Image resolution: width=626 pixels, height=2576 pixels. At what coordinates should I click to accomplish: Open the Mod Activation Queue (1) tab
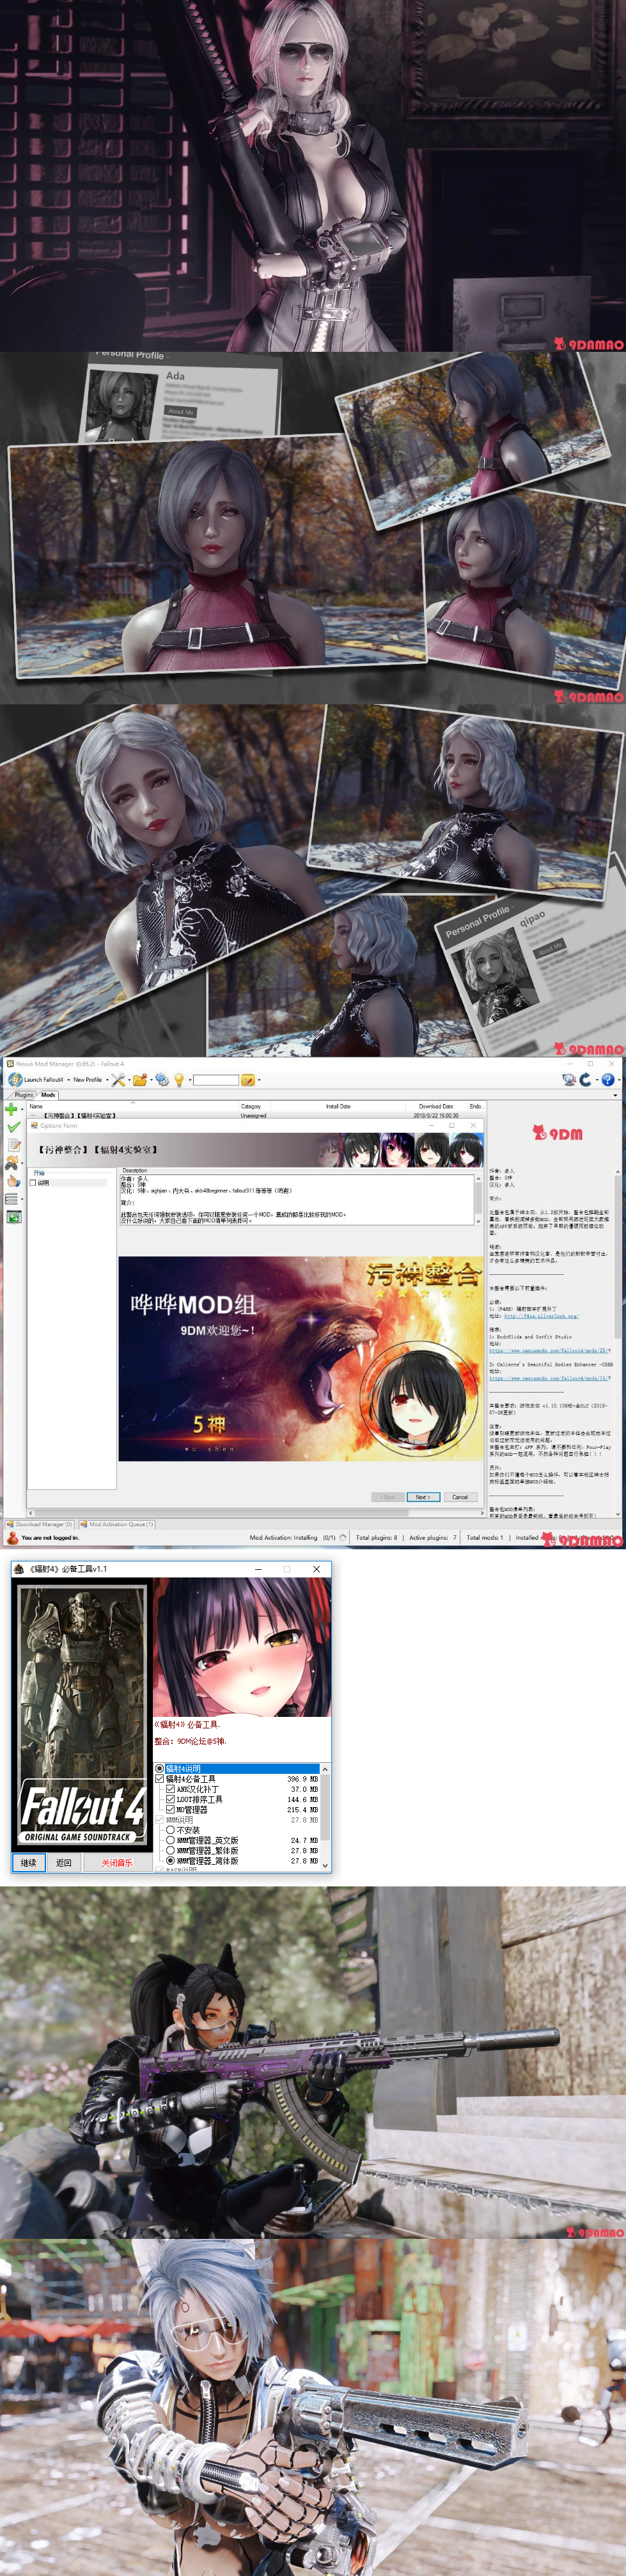pyautogui.click(x=117, y=1524)
